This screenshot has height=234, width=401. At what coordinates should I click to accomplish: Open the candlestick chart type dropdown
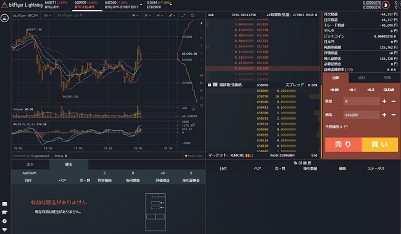[135, 15]
